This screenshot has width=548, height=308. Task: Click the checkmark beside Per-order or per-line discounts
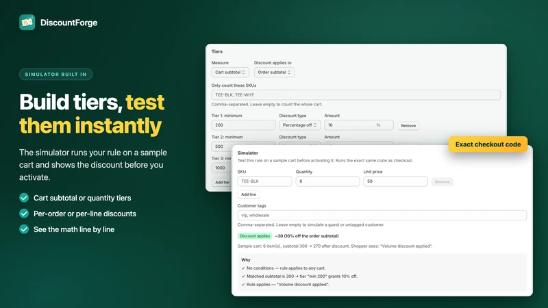tap(24, 214)
